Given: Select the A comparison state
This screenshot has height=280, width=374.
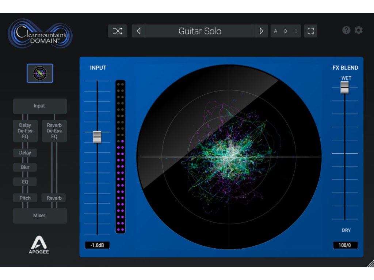Looking at the screenshot, I should pos(275,31).
